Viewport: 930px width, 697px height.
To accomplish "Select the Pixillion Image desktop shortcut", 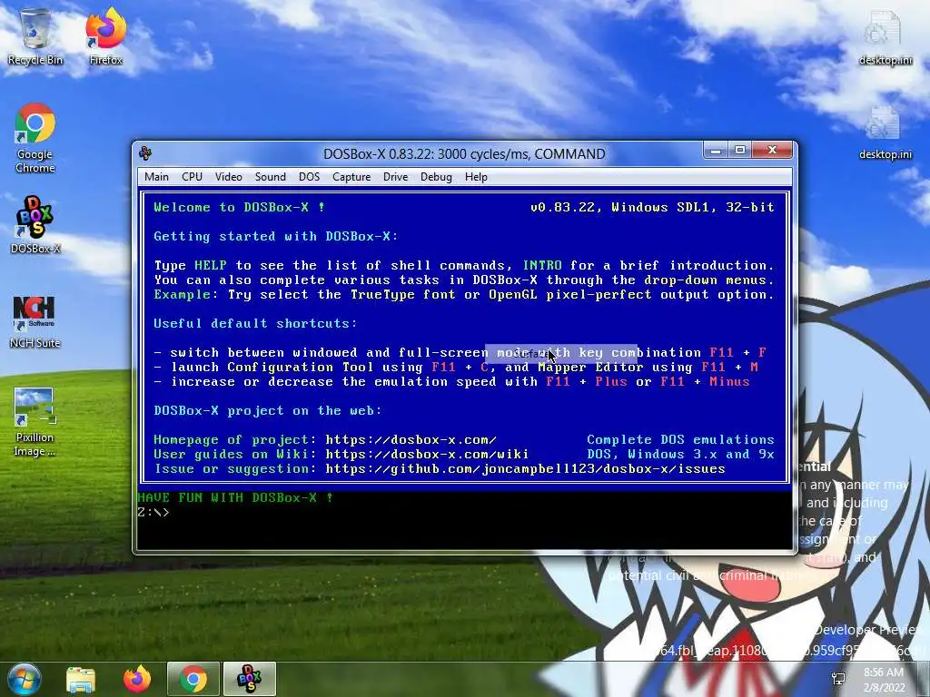I will coord(35,422).
